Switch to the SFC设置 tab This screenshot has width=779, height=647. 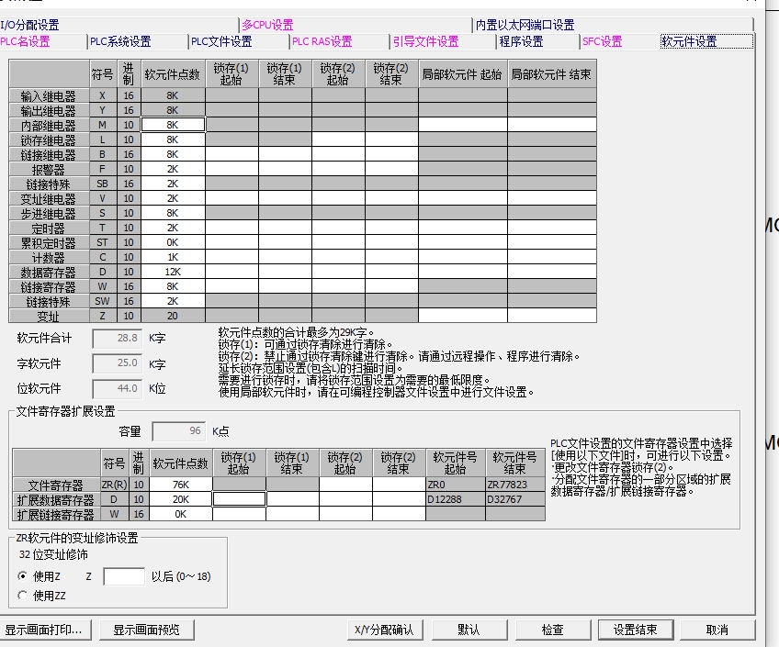click(602, 41)
